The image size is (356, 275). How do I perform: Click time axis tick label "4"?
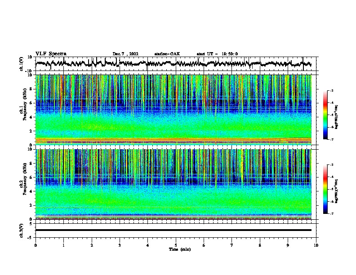[x=147, y=245]
